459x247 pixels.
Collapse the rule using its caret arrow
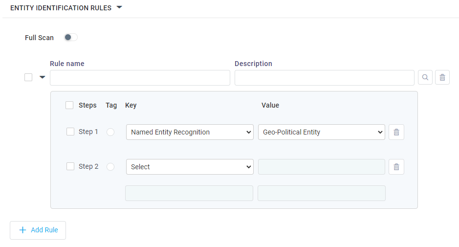tap(42, 77)
